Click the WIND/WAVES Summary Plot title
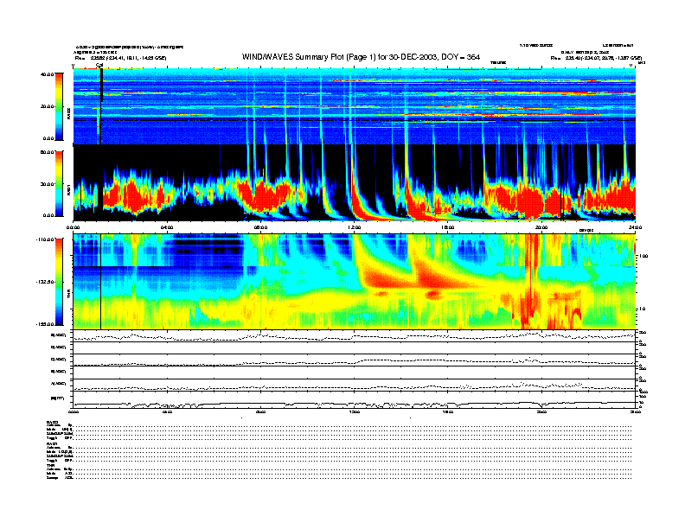Viewport: 685px width, 529px height. point(361,57)
